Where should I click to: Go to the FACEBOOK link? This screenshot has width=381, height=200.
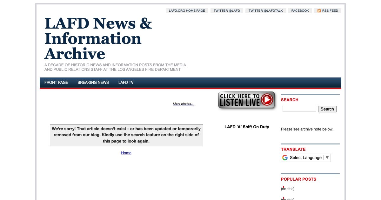300,11
